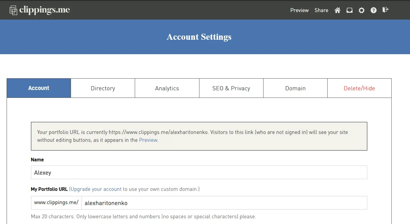Click the Name field label
410x224 pixels.
pos(37,160)
